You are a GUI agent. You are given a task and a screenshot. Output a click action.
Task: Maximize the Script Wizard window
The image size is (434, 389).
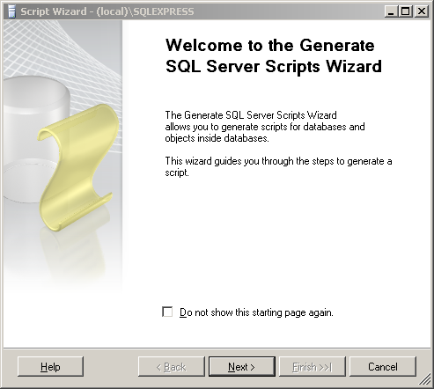click(406, 11)
